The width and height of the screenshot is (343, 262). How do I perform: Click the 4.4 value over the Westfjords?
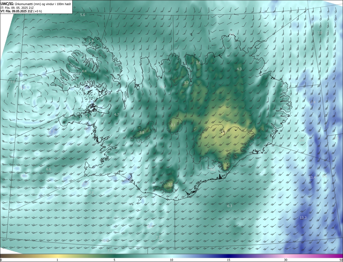point(84,71)
